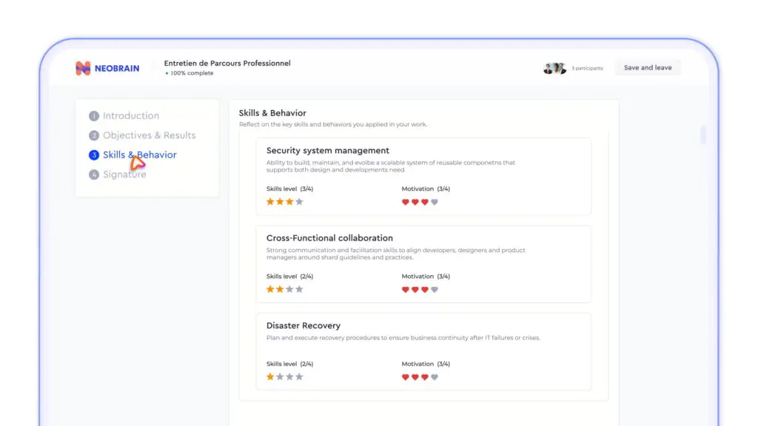Screen dimensions: 758x426
Task: Give Disaster Recovery skill two stars
Action: pos(280,376)
